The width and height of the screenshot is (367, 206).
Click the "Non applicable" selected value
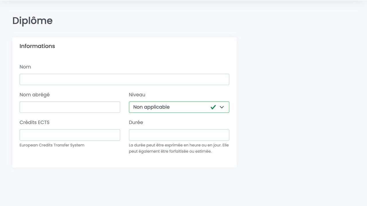tap(151, 107)
